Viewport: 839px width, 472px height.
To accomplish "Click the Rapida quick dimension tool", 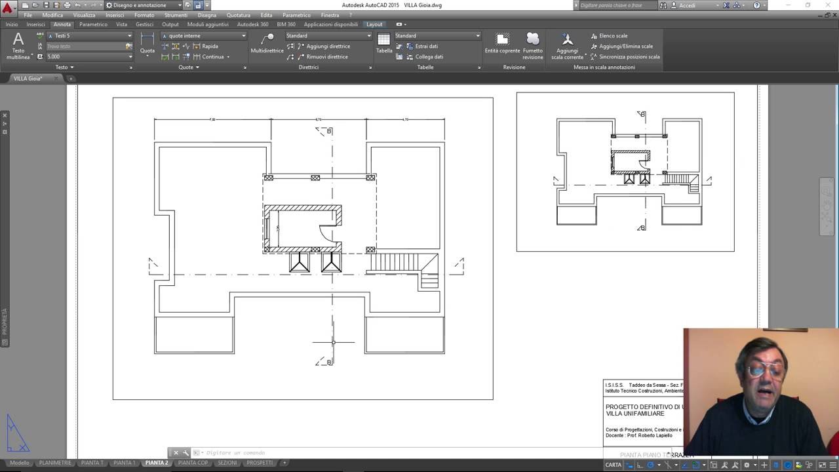I will 205,46.
